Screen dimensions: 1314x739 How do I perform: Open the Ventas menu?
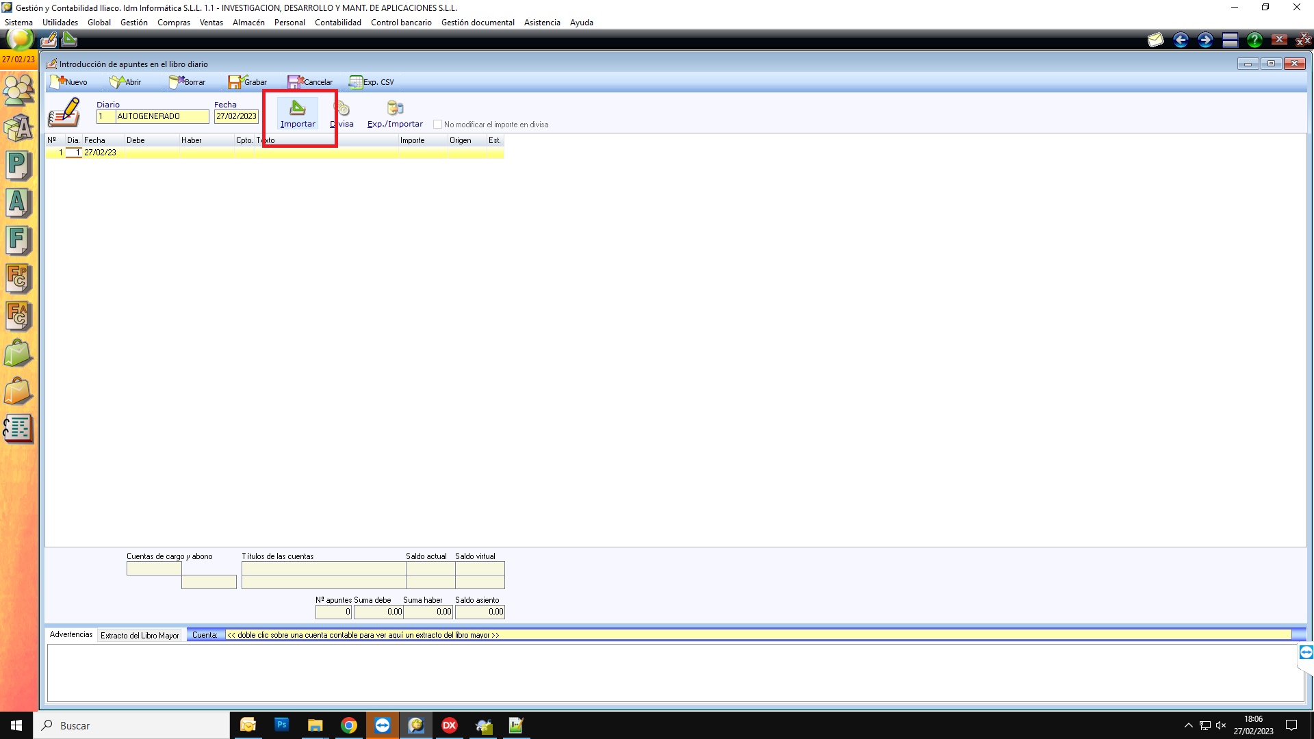tap(211, 23)
